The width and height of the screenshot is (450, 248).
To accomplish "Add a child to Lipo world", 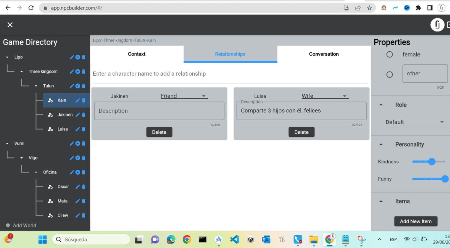I will (x=78, y=57).
